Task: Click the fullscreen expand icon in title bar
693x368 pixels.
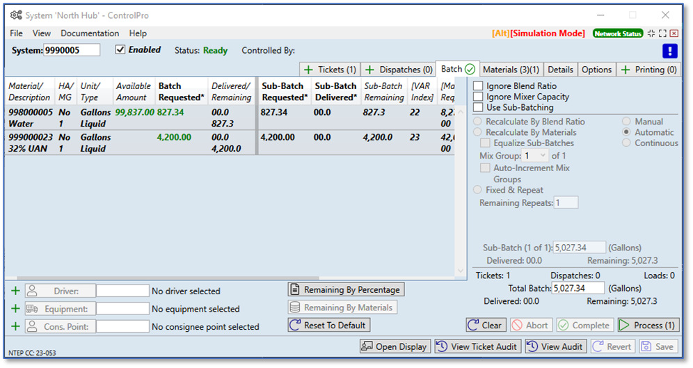Action: pos(663,33)
